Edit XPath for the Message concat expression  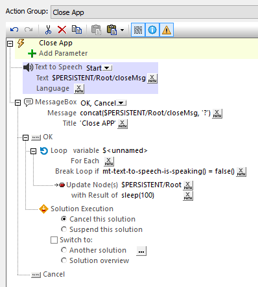click(x=217, y=113)
